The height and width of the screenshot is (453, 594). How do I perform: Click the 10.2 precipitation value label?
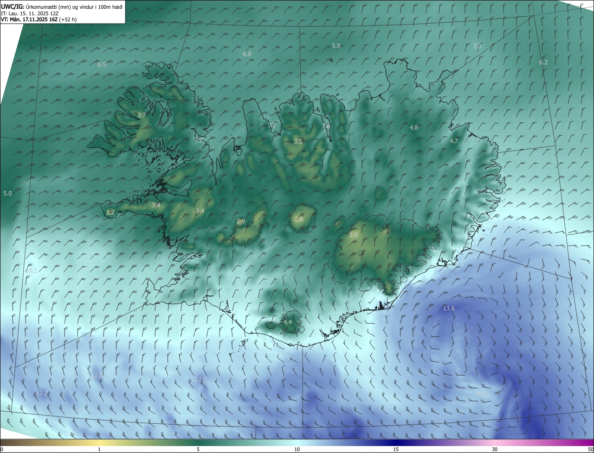coord(31,271)
